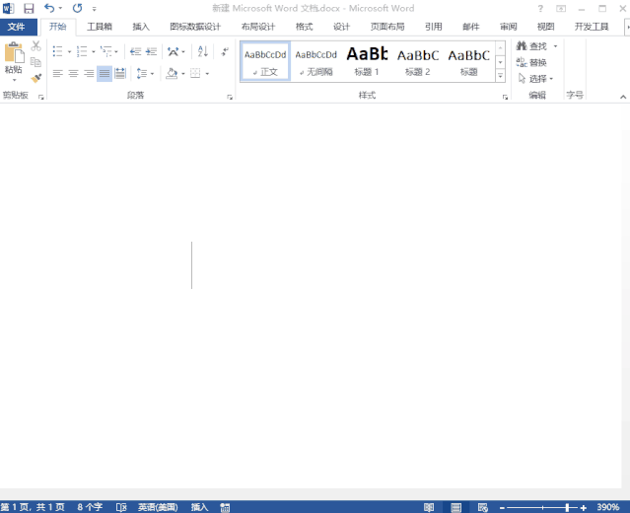Toggle justified alignment
Image resolution: width=630 pixels, height=513 pixels.
pyautogui.click(x=105, y=74)
